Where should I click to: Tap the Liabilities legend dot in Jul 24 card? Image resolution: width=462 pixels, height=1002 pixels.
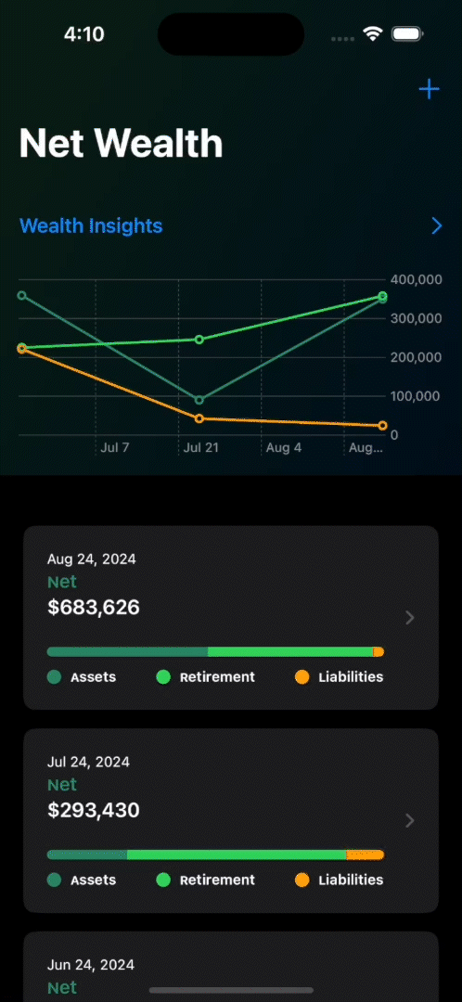[302, 880]
